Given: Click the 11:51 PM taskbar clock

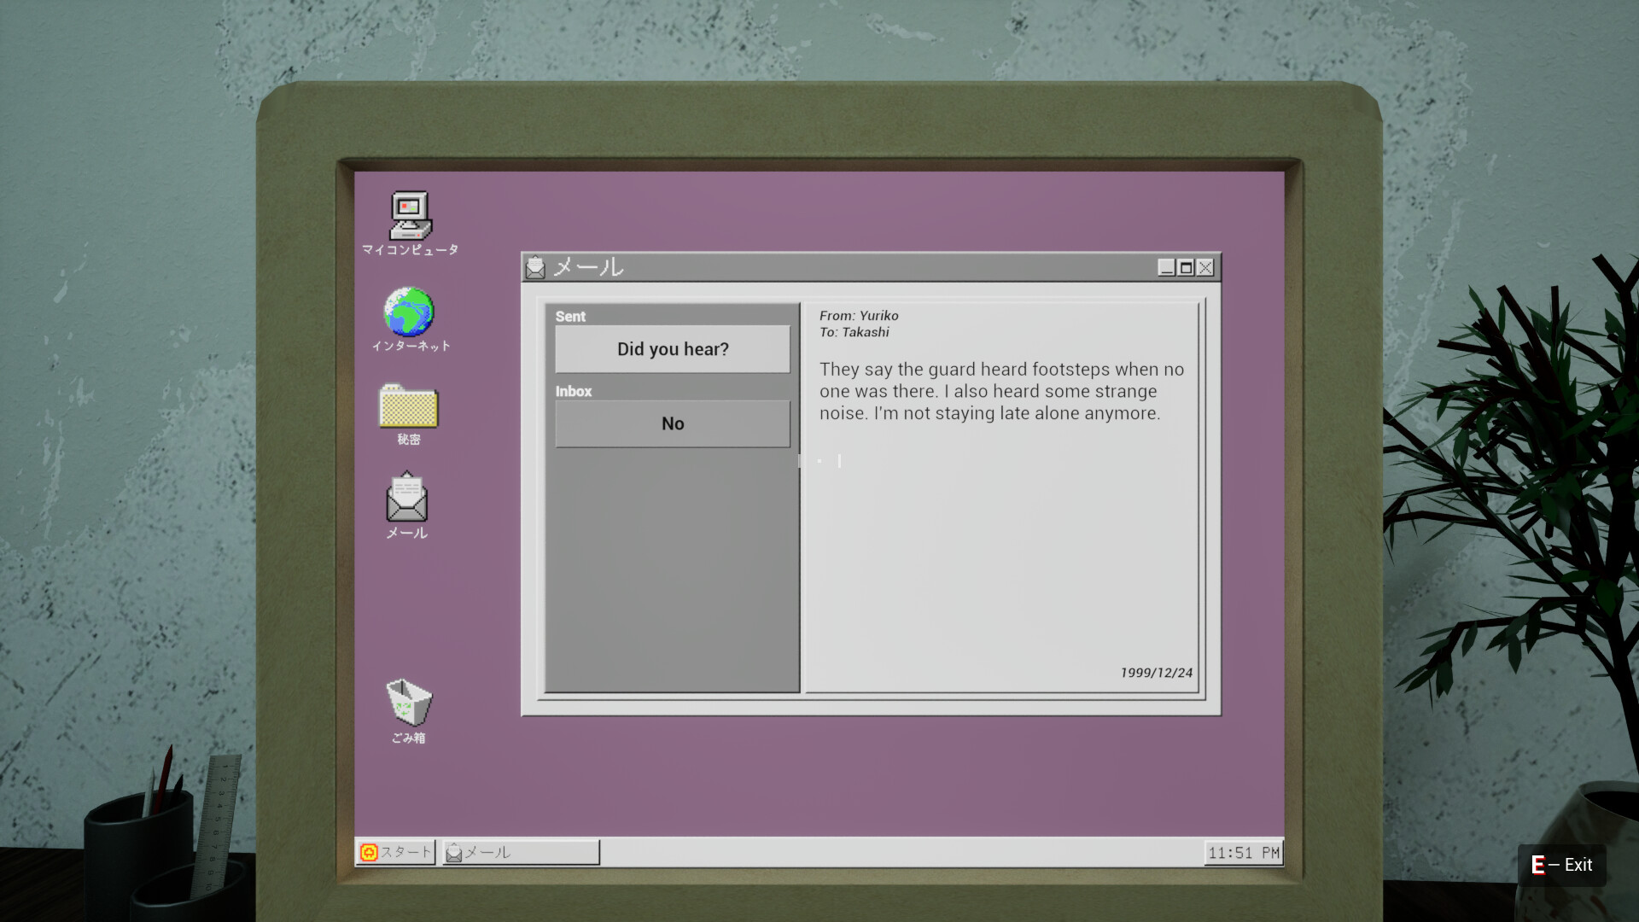Looking at the screenshot, I should point(1243,853).
